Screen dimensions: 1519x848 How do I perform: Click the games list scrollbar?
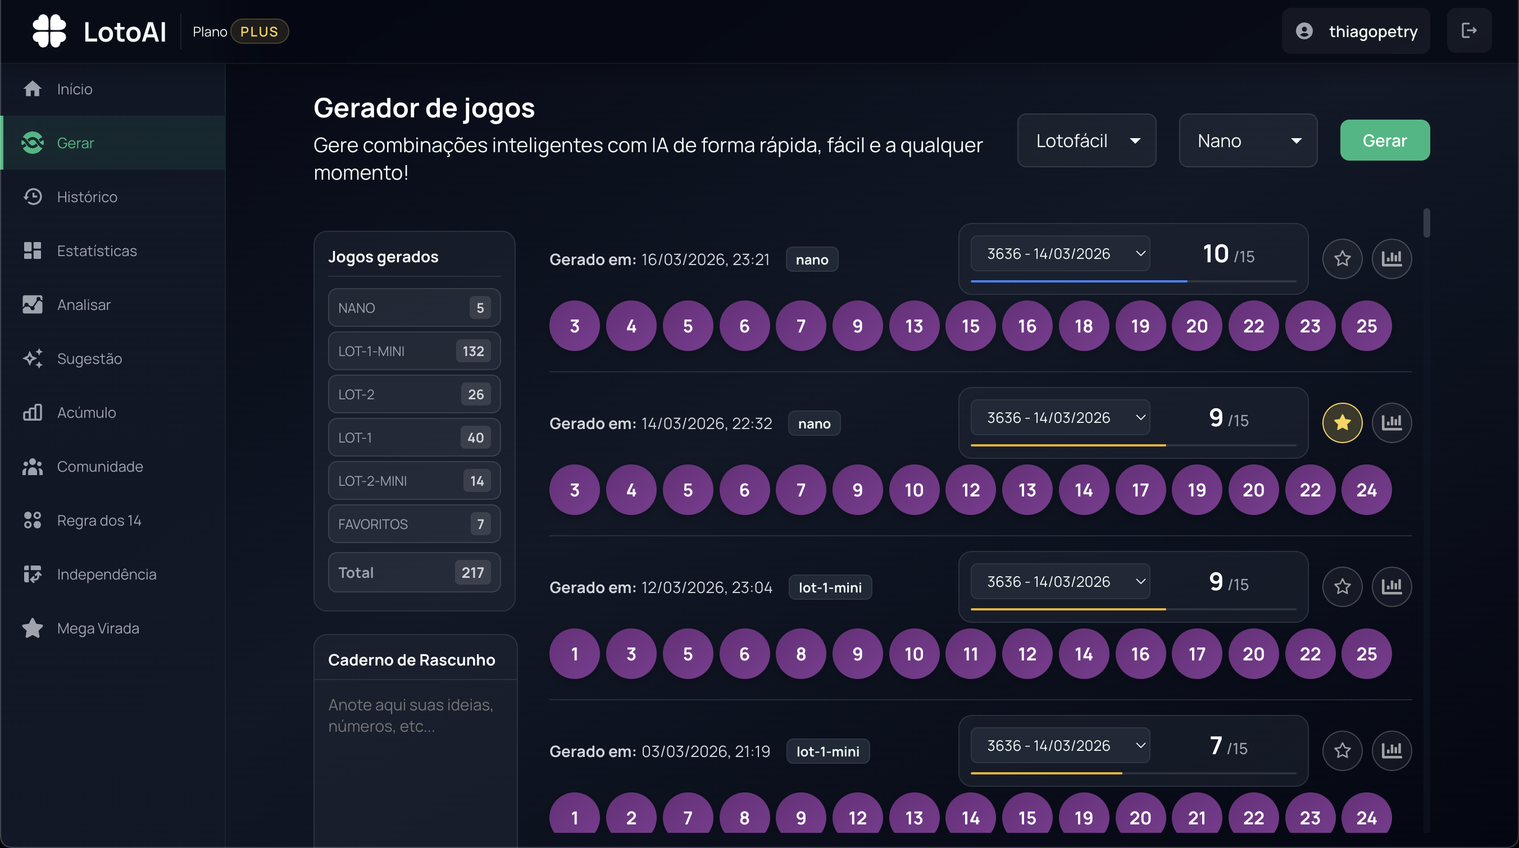(x=1426, y=224)
